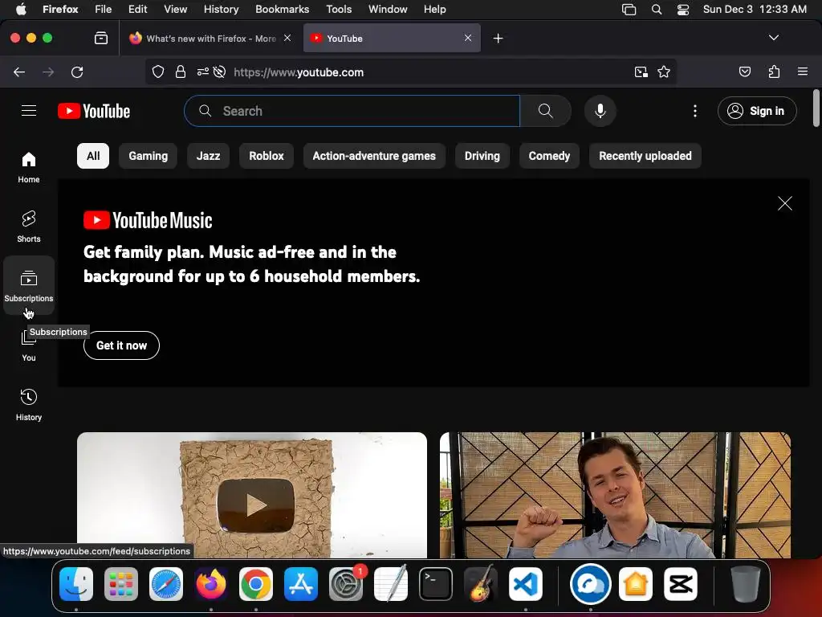Open Spotlight search in menu bar
Image resolution: width=822 pixels, height=617 pixels.
click(657, 9)
